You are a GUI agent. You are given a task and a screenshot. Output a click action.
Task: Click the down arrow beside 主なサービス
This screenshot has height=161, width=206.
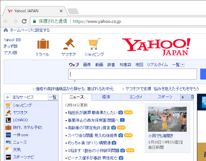point(7,97)
